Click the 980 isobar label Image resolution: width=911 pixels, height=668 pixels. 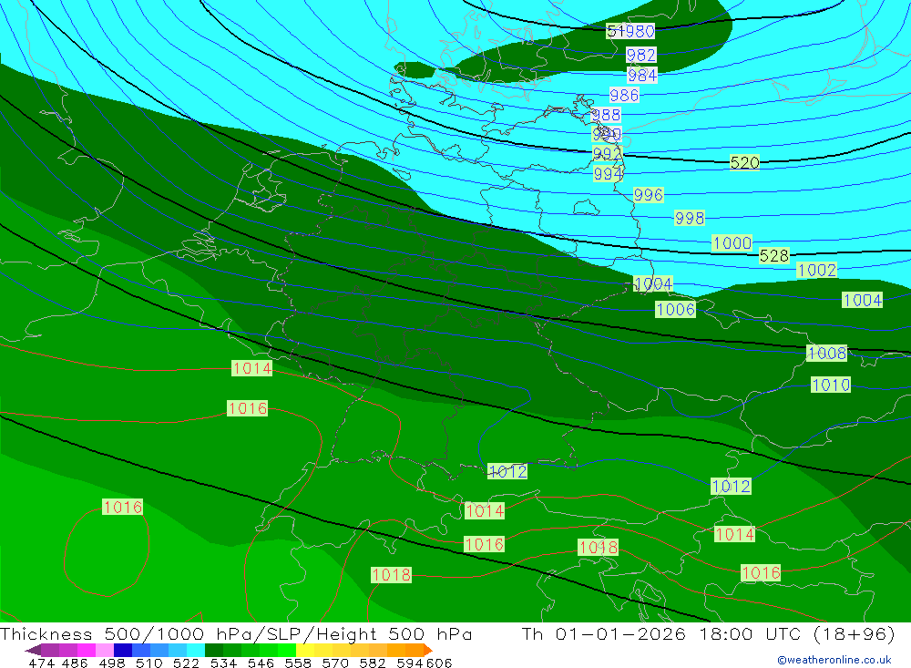pos(640,31)
